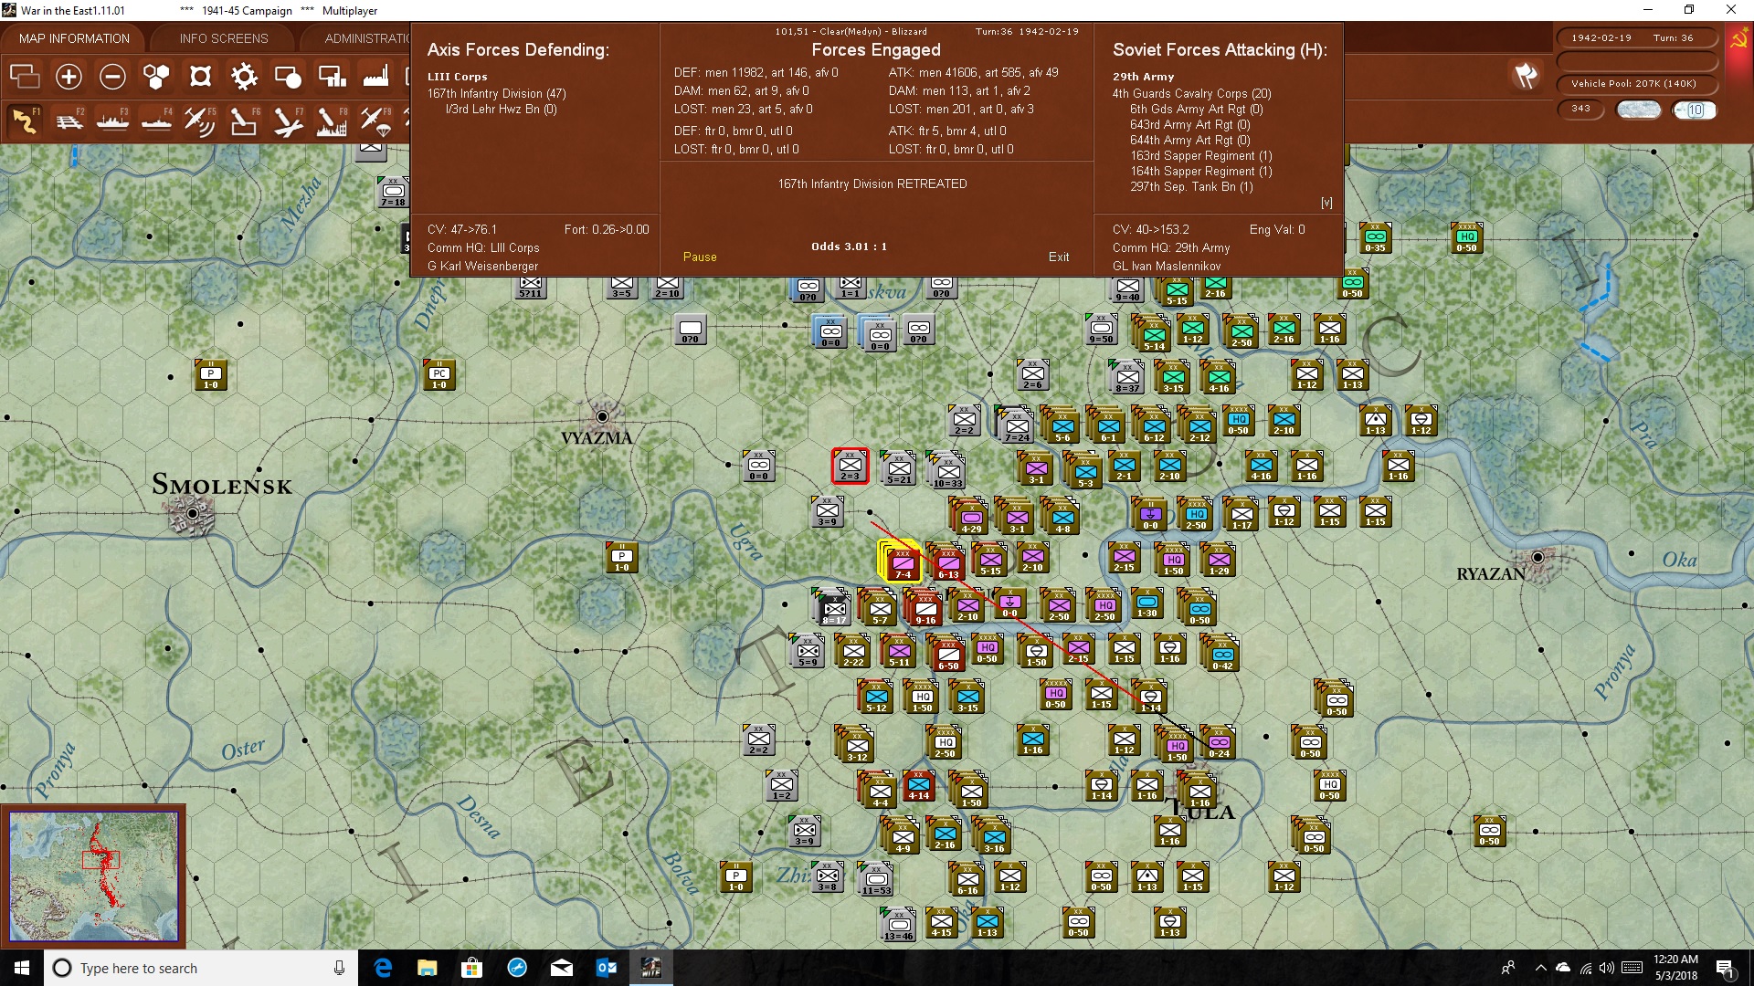Select the F3 naval transport mode icon
The image size is (1754, 986).
(x=112, y=121)
